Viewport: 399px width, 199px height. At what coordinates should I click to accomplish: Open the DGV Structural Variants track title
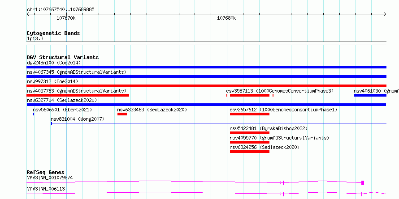click(63, 57)
